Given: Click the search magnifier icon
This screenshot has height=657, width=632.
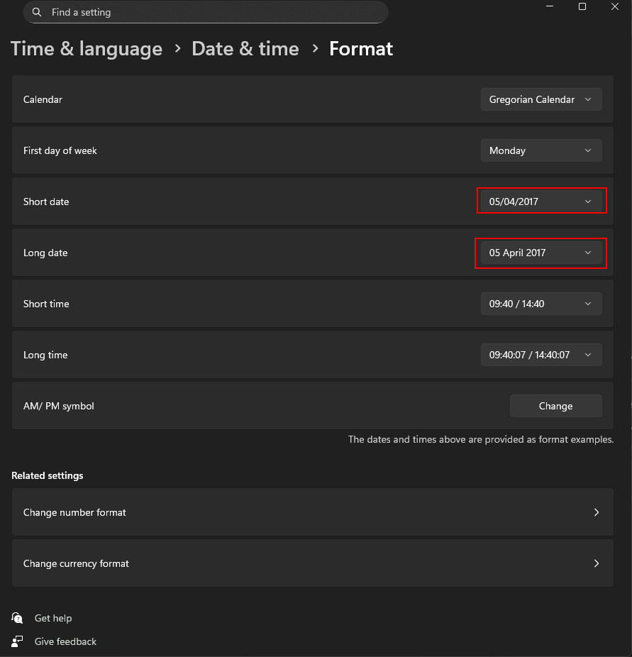Looking at the screenshot, I should (x=37, y=12).
